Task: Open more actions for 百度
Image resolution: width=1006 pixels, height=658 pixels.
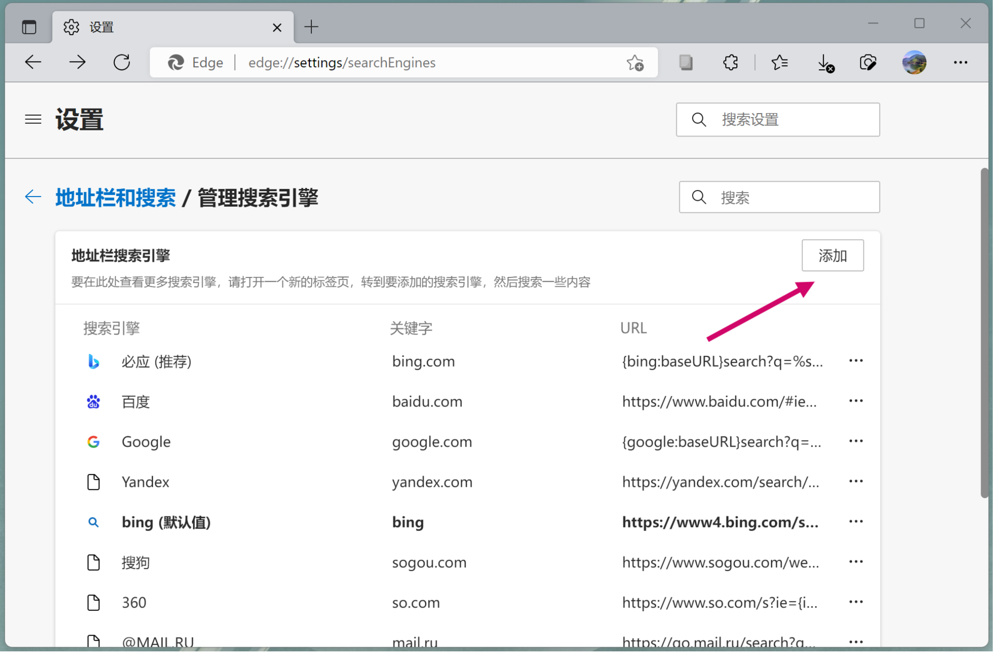Action: (856, 401)
